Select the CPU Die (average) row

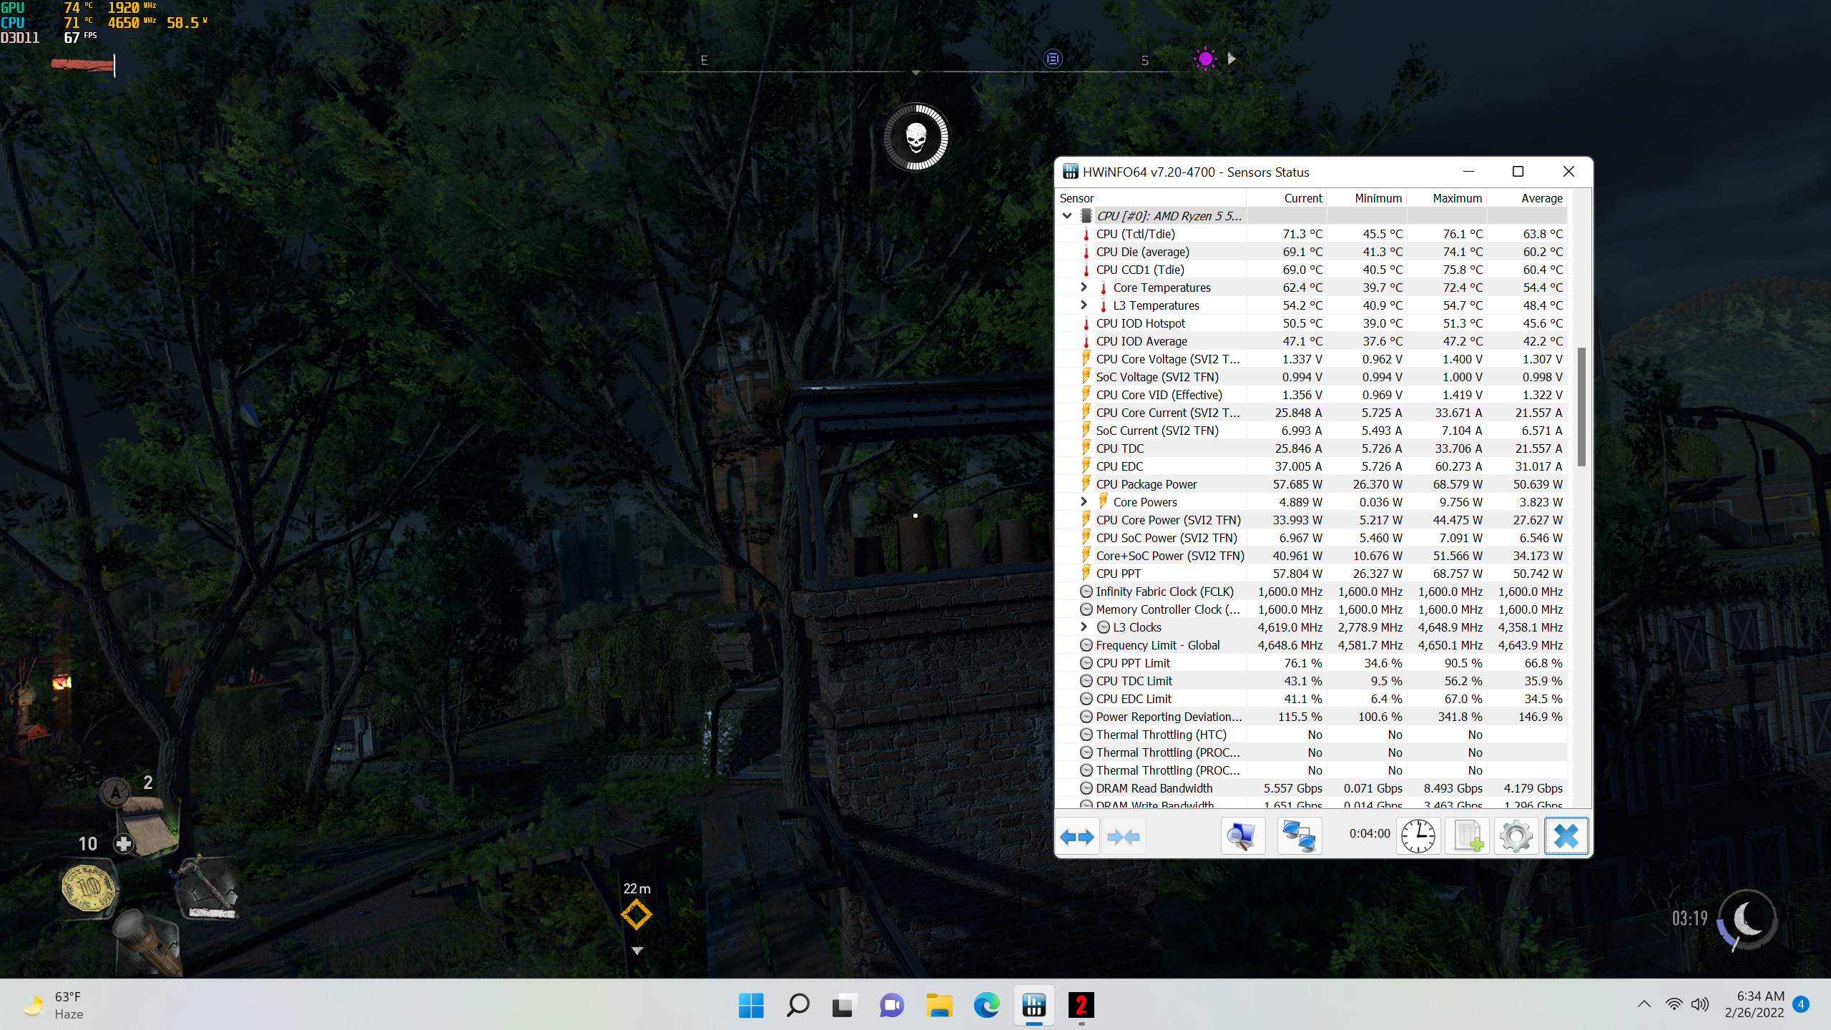pyautogui.click(x=1312, y=252)
